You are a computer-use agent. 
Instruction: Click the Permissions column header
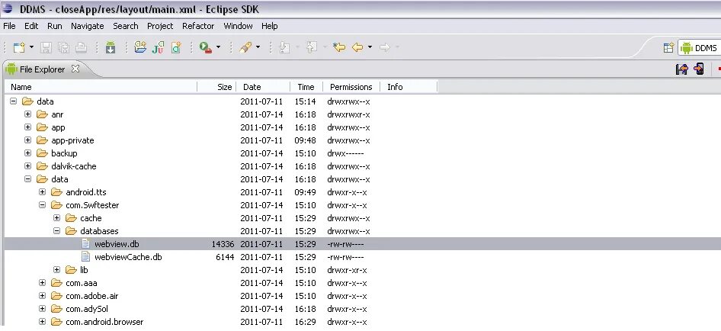[352, 87]
